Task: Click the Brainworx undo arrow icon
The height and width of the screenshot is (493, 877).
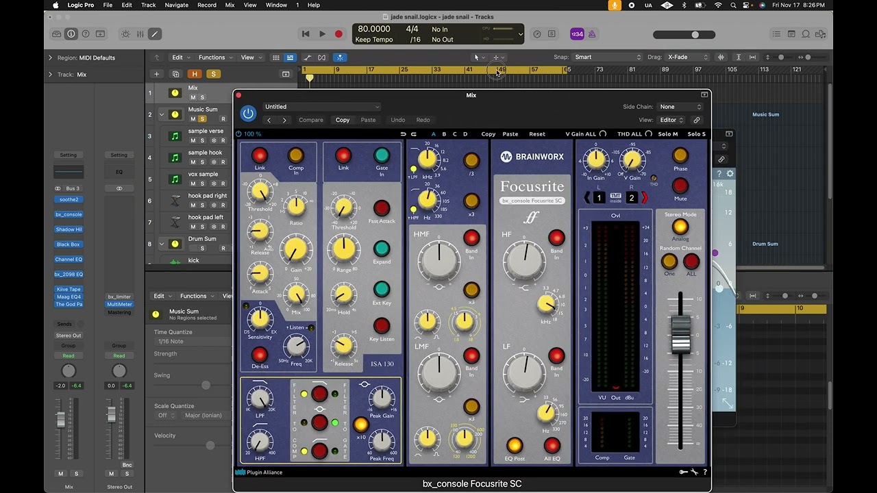Action: click(x=403, y=134)
